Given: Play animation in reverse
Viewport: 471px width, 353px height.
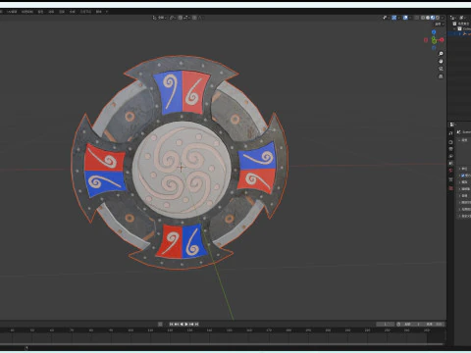Looking at the screenshot, I should [x=182, y=324].
